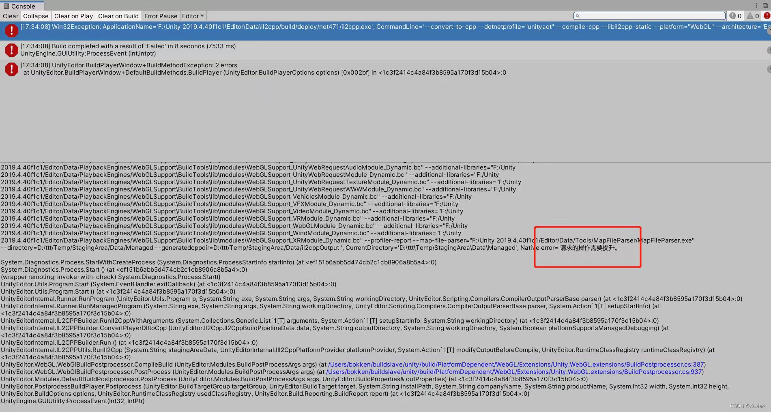The width and height of the screenshot is (771, 412).
Task: Toggle the warning count filter
Action: 752,16
